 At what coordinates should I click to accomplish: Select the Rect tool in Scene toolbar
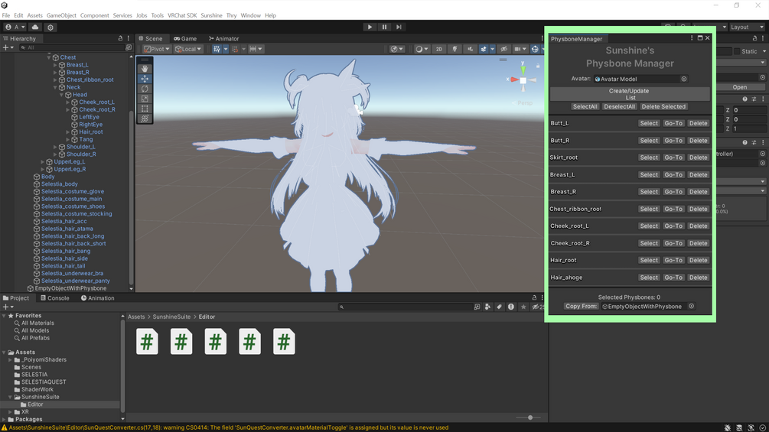coord(145,109)
